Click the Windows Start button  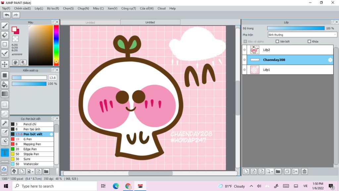(x=6, y=186)
